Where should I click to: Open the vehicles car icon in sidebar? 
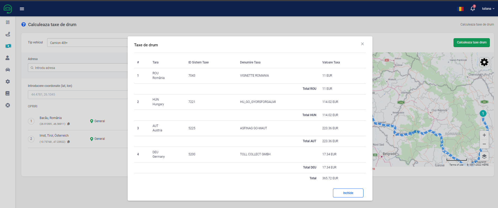[x=8, y=70]
